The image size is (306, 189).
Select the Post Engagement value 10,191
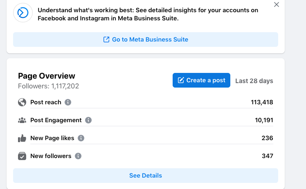point(264,120)
